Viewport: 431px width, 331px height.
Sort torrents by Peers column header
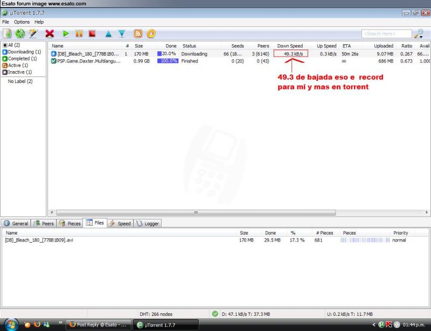pos(259,46)
